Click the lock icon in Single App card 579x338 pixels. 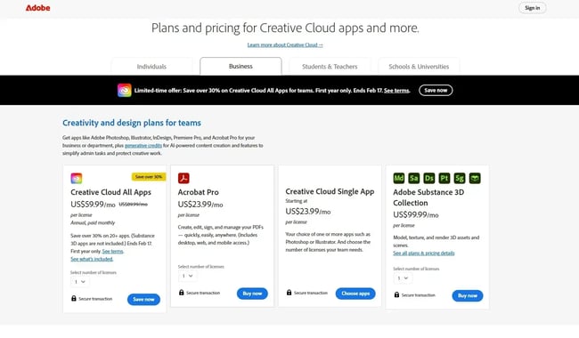pyautogui.click(x=289, y=293)
